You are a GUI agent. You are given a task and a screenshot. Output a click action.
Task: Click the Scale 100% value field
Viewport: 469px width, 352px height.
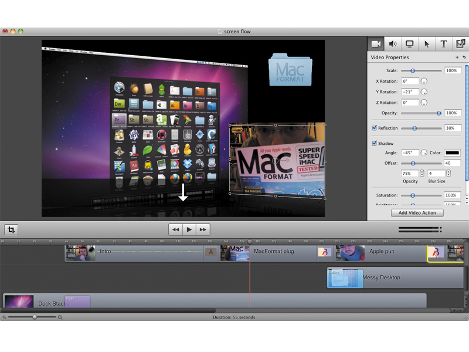pyautogui.click(x=453, y=70)
